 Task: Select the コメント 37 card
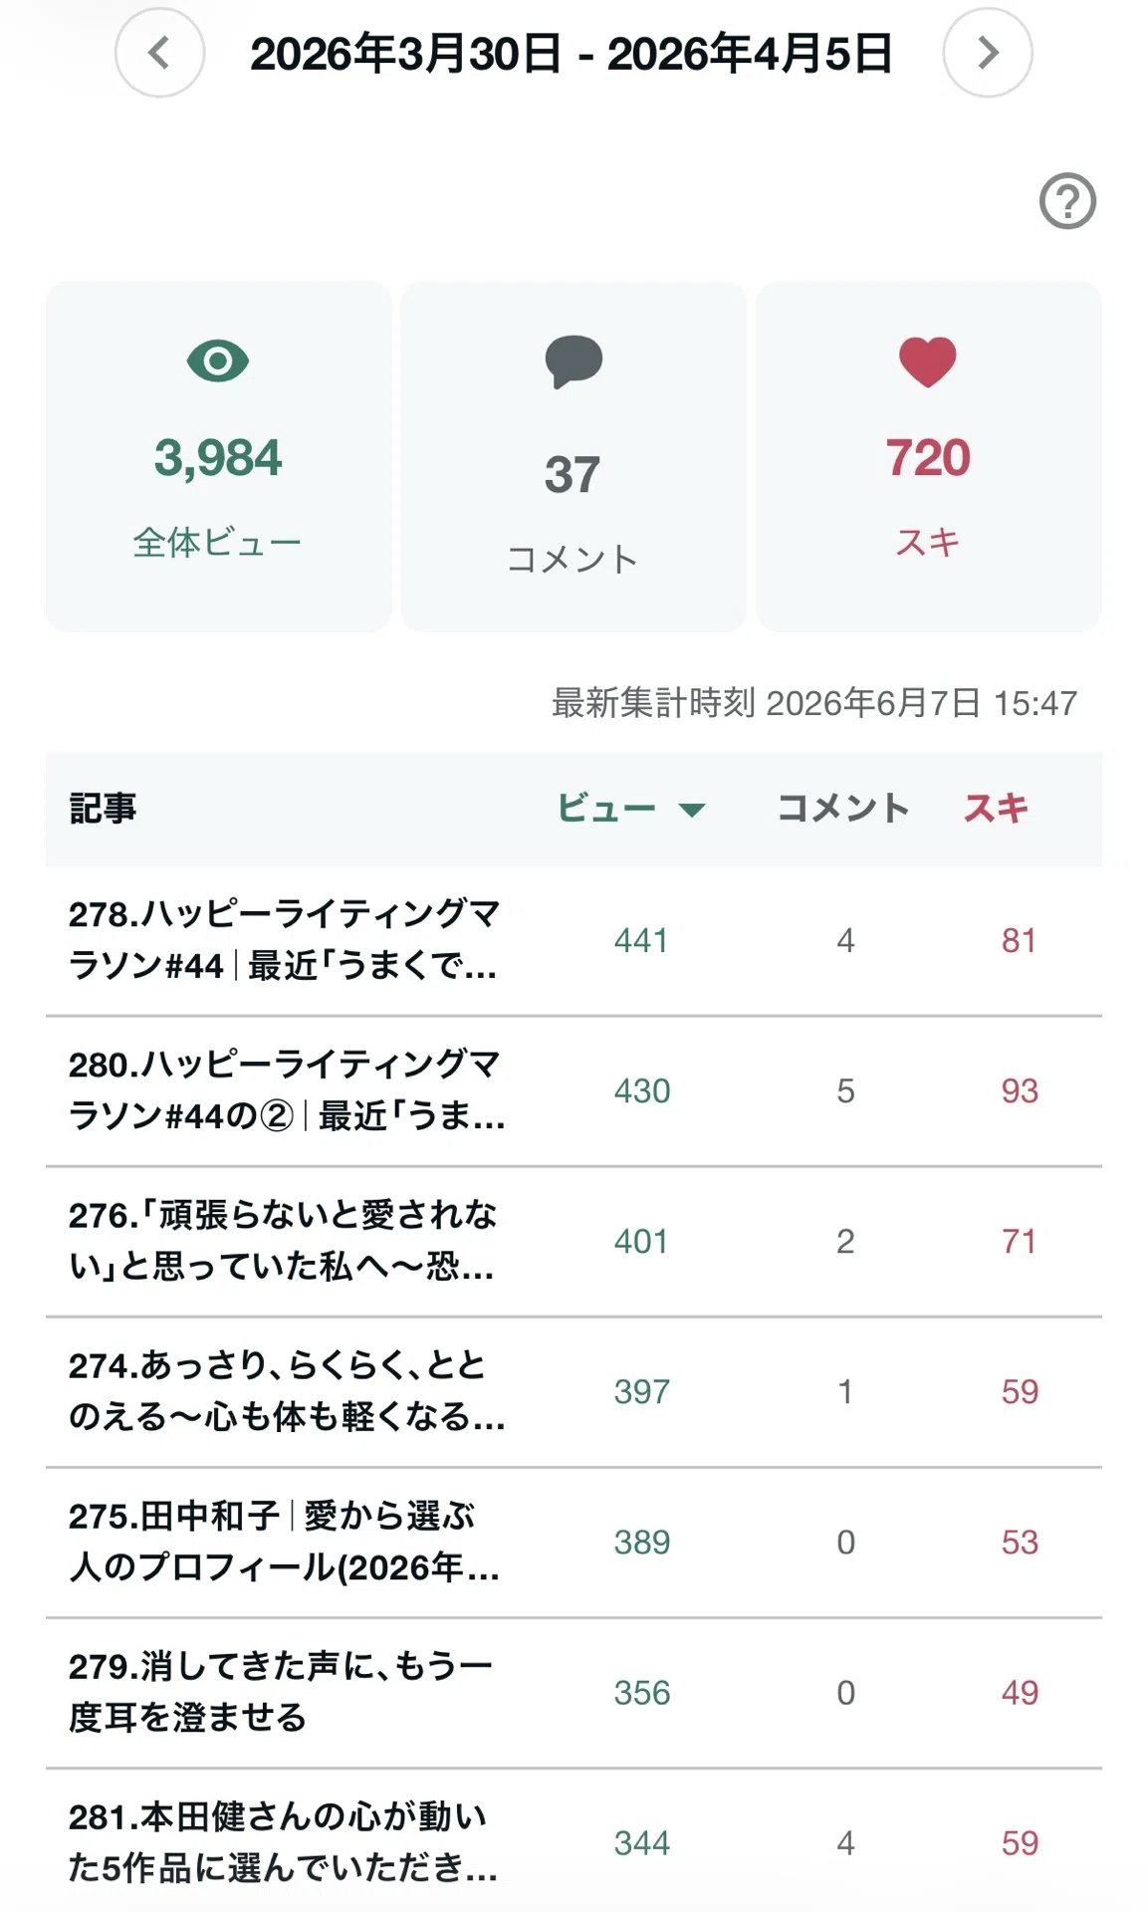(x=574, y=456)
